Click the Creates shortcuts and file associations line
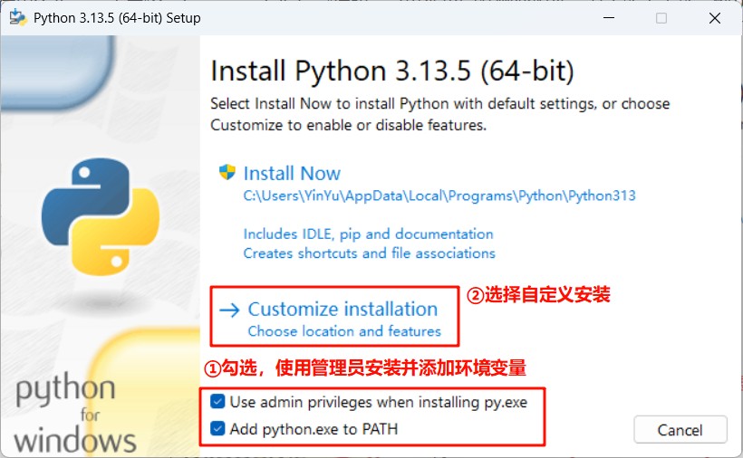 click(369, 253)
